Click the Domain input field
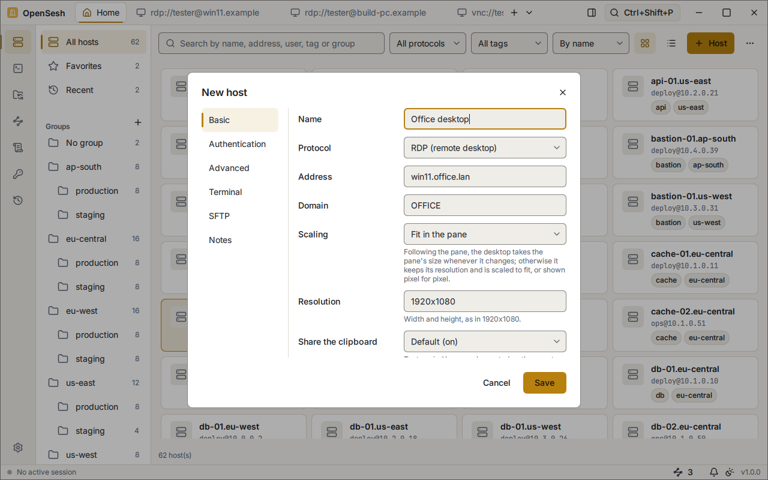The image size is (768, 480). click(x=485, y=205)
